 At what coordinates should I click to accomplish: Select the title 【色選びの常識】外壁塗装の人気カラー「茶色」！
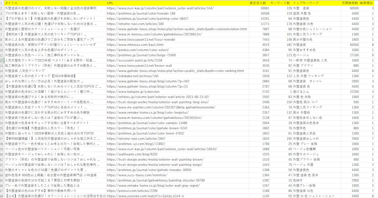coord(42,128)
